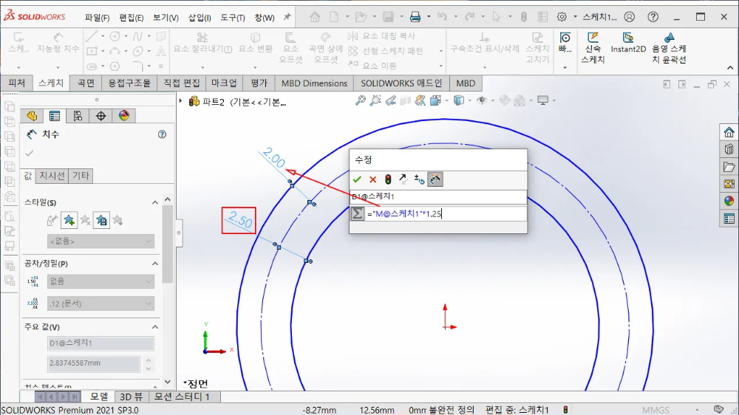
Task: Switch to the 3D 뷰 bottom tab
Action: (x=132, y=397)
